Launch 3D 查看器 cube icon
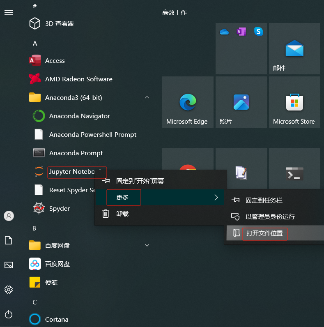Viewport: 324px width, 327px height. pos(35,23)
